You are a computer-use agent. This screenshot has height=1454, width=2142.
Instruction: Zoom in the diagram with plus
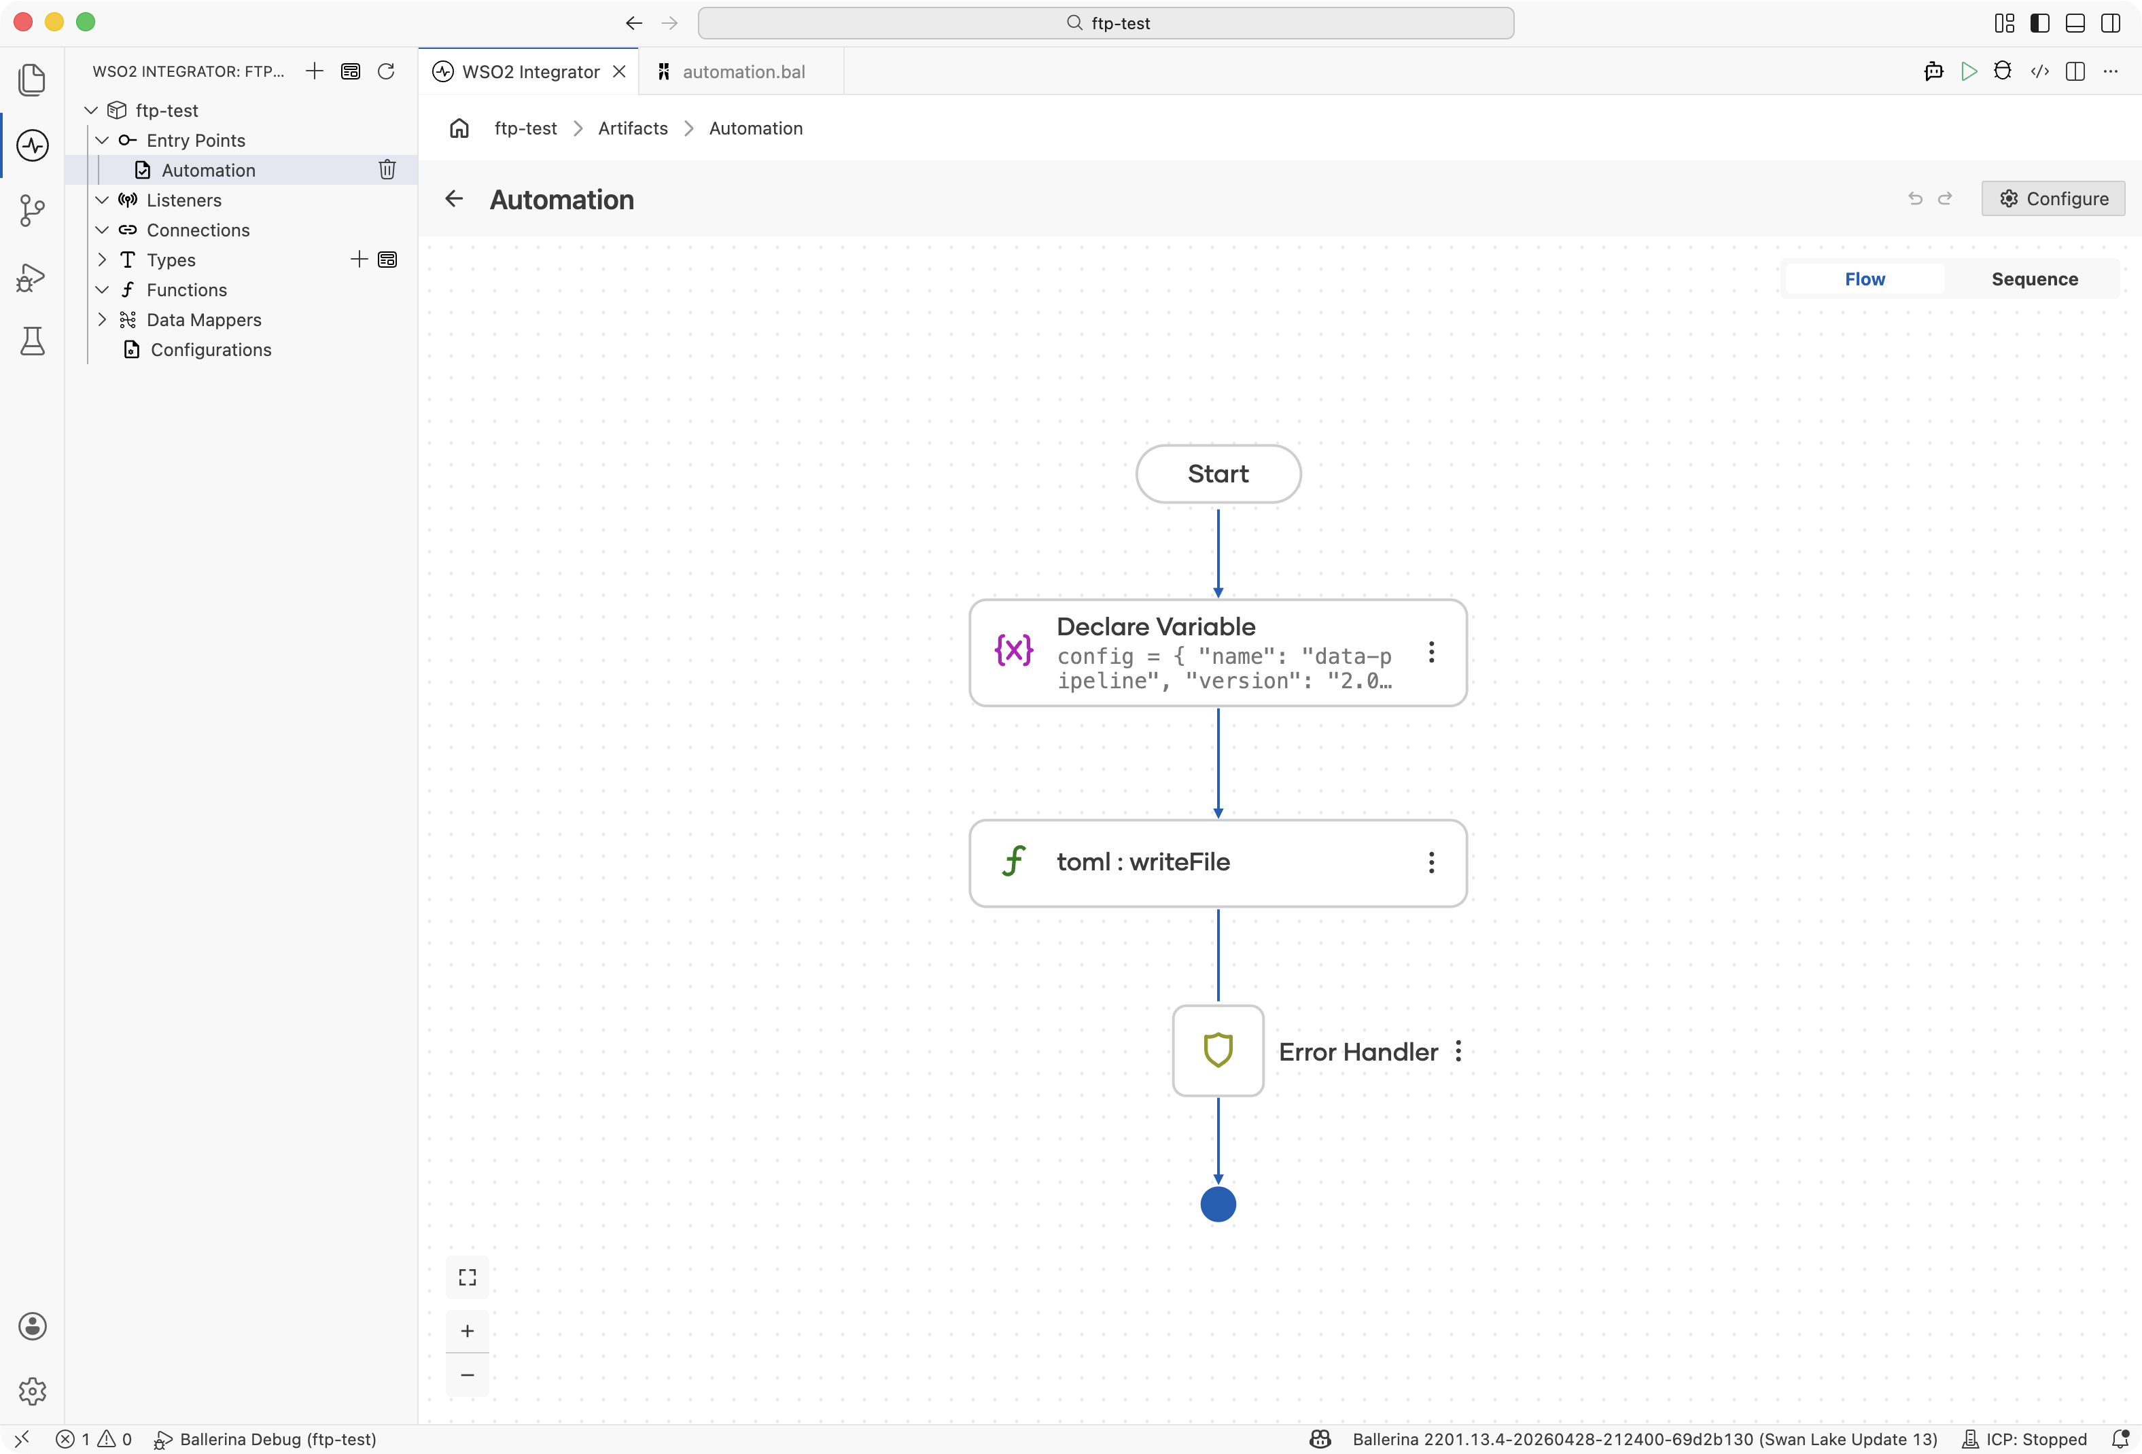(468, 1332)
